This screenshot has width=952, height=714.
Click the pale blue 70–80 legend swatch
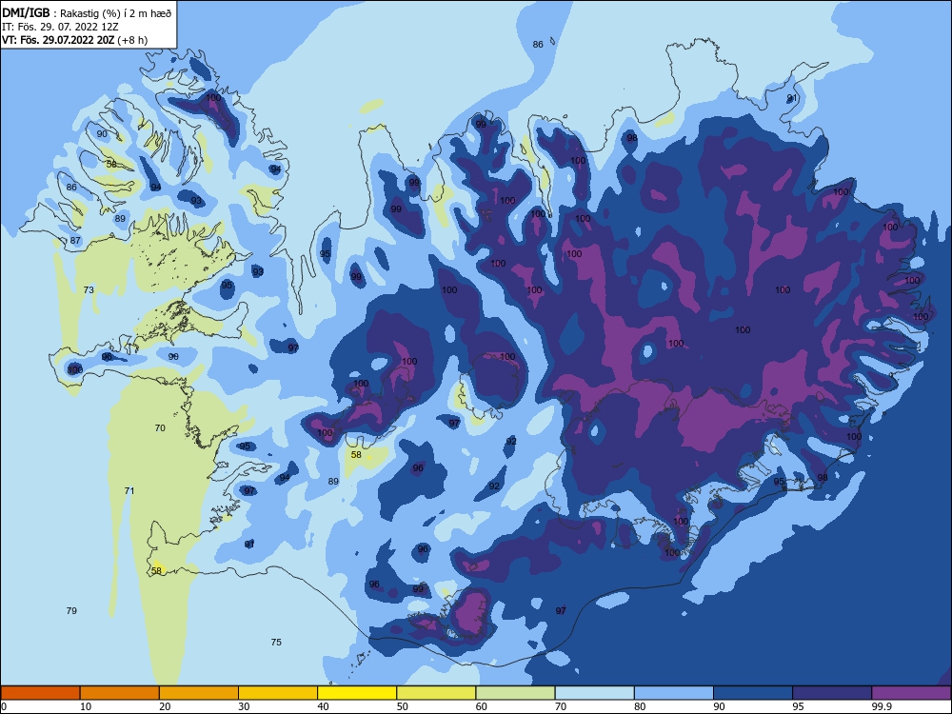click(x=594, y=693)
